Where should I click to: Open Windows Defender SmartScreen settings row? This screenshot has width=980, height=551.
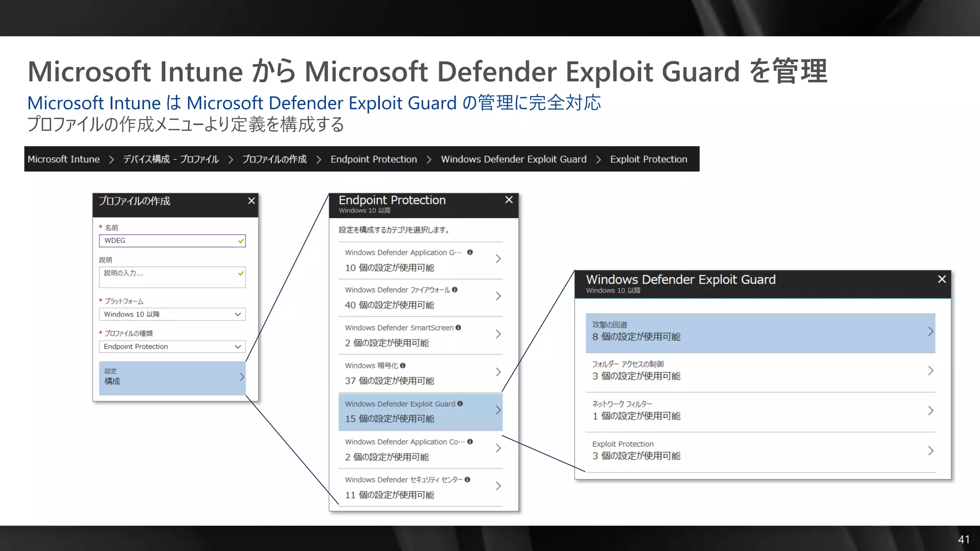tap(421, 335)
